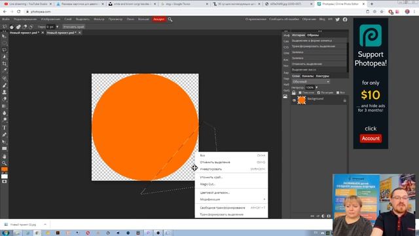
Task: Select the Type tool
Action: (x=4, y=128)
